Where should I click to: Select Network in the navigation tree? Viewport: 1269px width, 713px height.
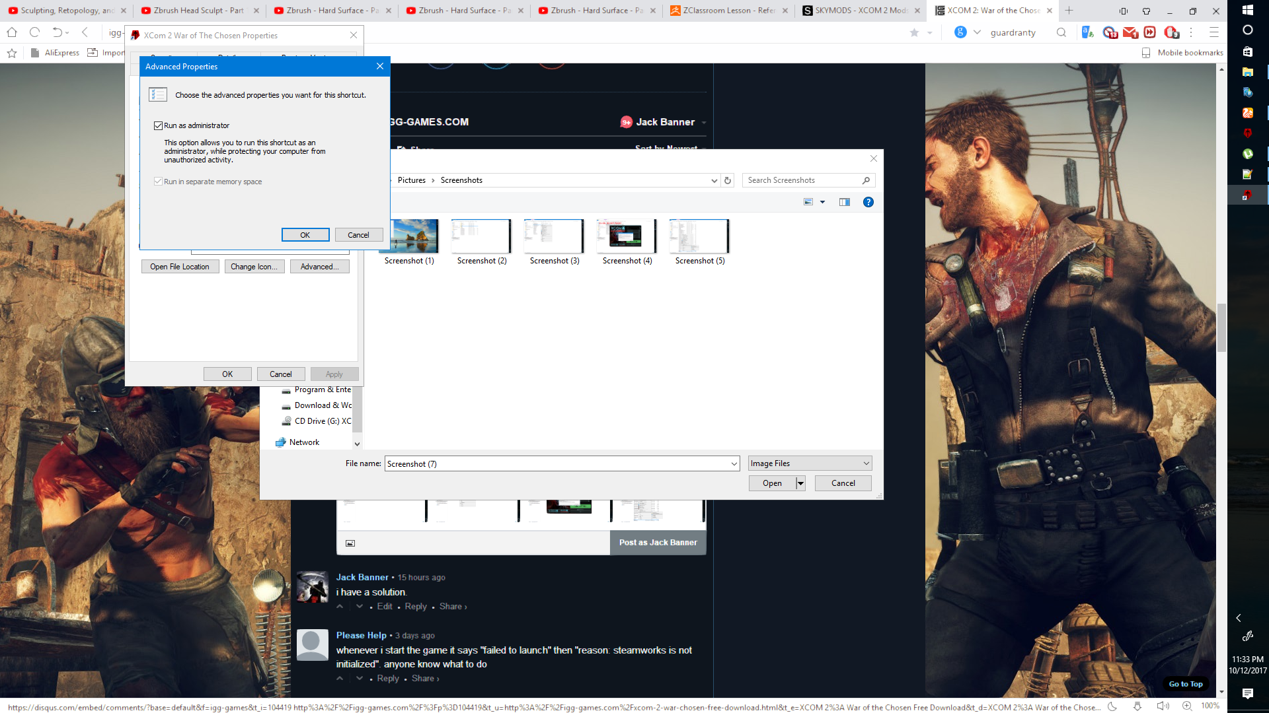point(304,442)
